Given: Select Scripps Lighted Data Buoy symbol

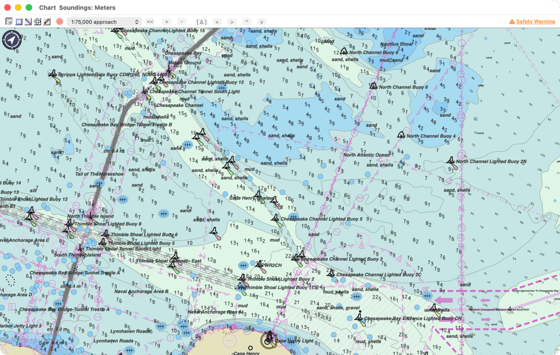Looking at the screenshot, I should tap(54, 75).
